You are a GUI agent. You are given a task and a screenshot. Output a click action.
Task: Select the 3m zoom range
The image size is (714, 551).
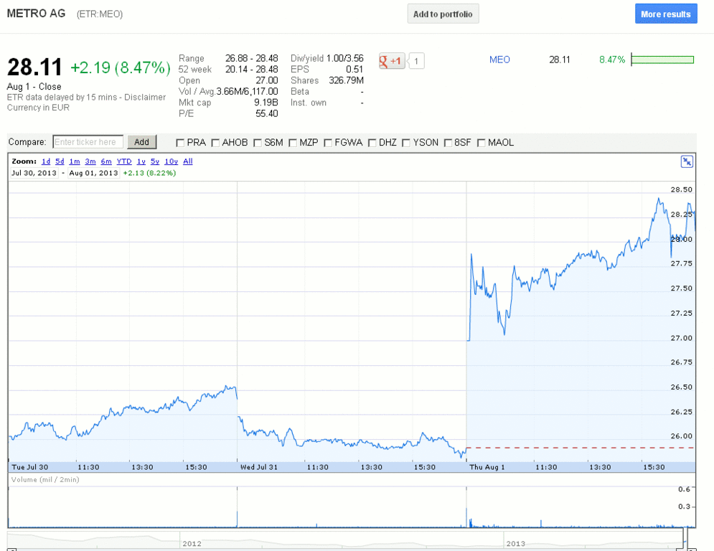90,161
